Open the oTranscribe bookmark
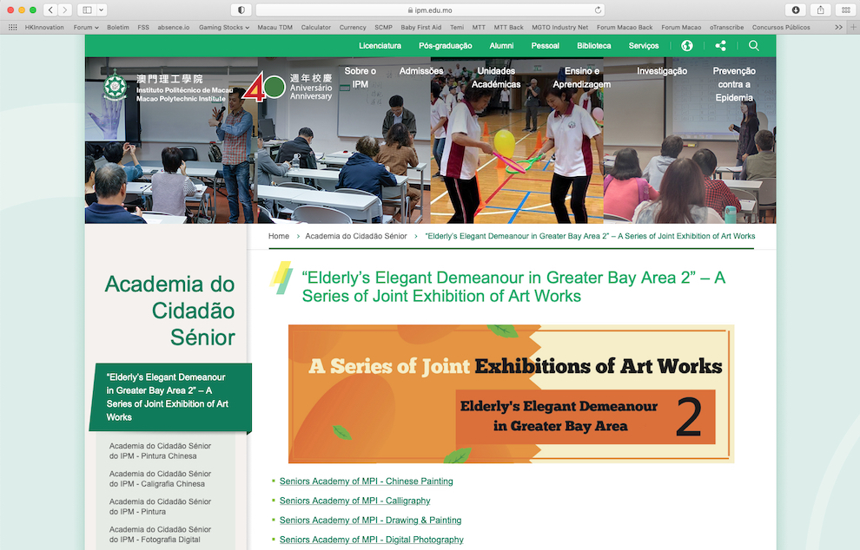Viewport: 860px width, 550px height. [x=727, y=28]
